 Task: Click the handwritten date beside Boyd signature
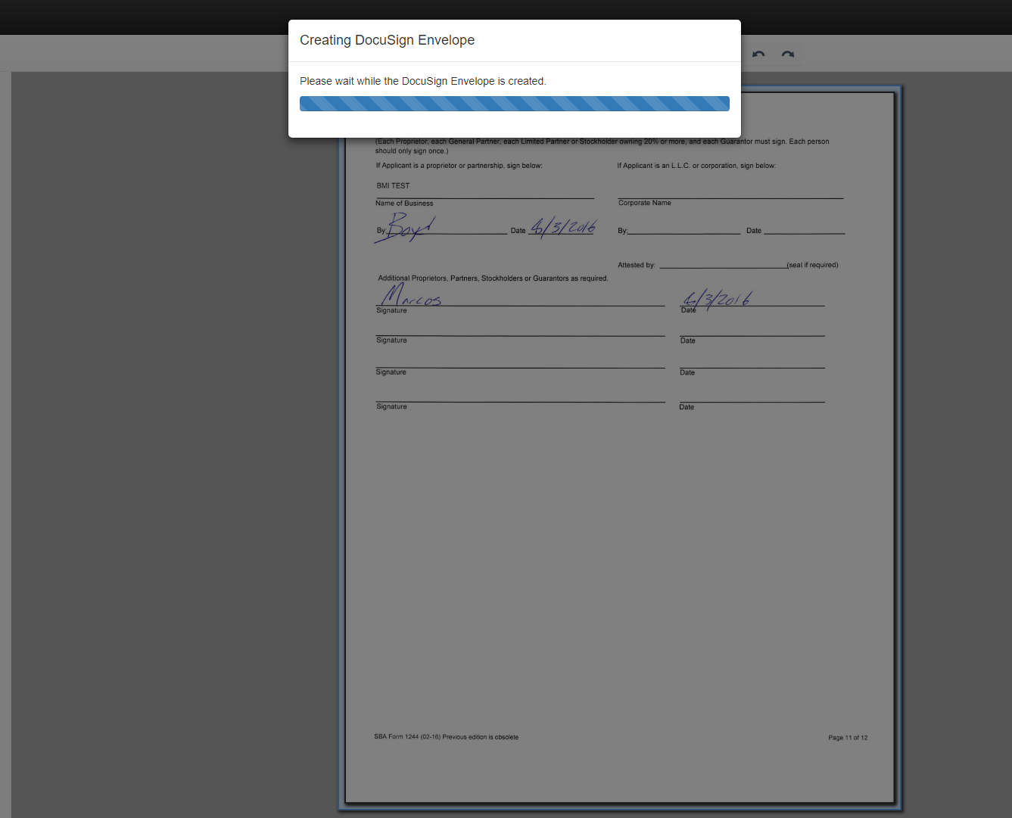(563, 227)
